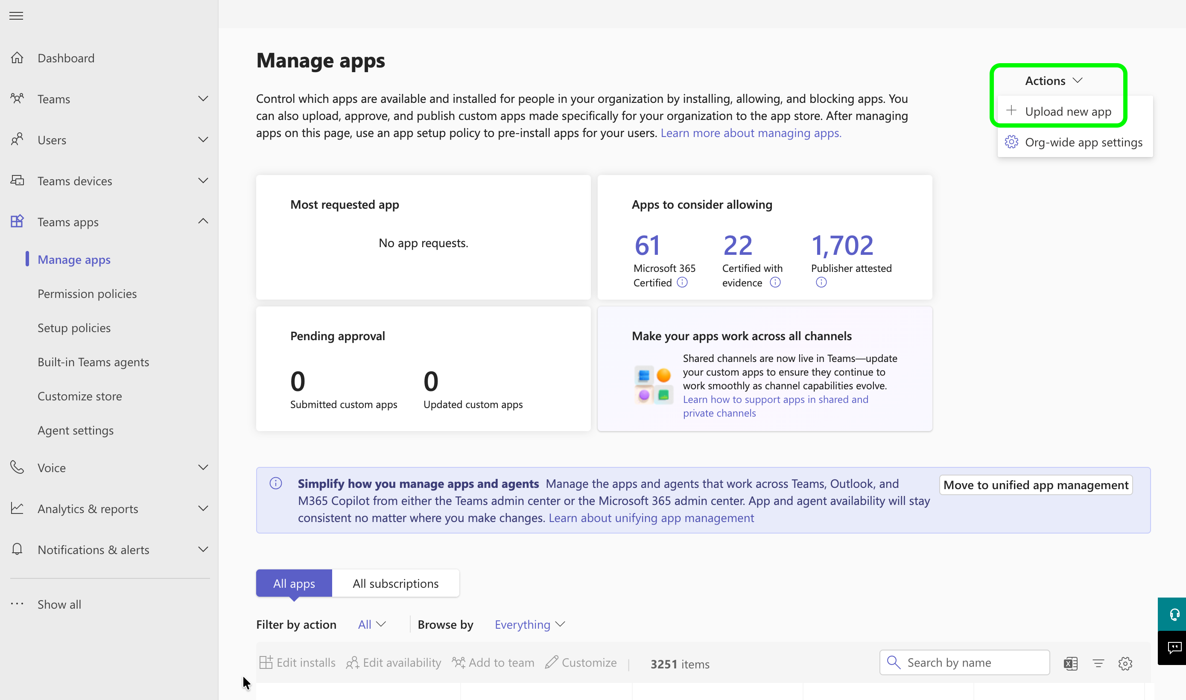Click the Teams group icon in sidebar
This screenshot has width=1186, height=700.
point(17,98)
